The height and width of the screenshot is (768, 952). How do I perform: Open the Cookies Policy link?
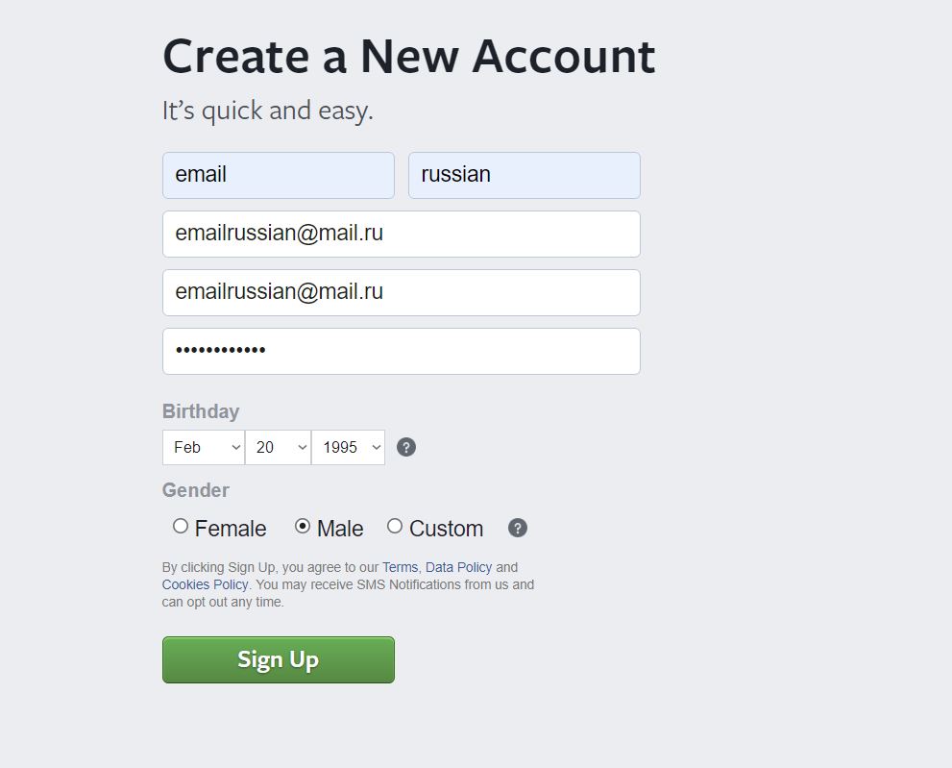pyautogui.click(x=205, y=584)
